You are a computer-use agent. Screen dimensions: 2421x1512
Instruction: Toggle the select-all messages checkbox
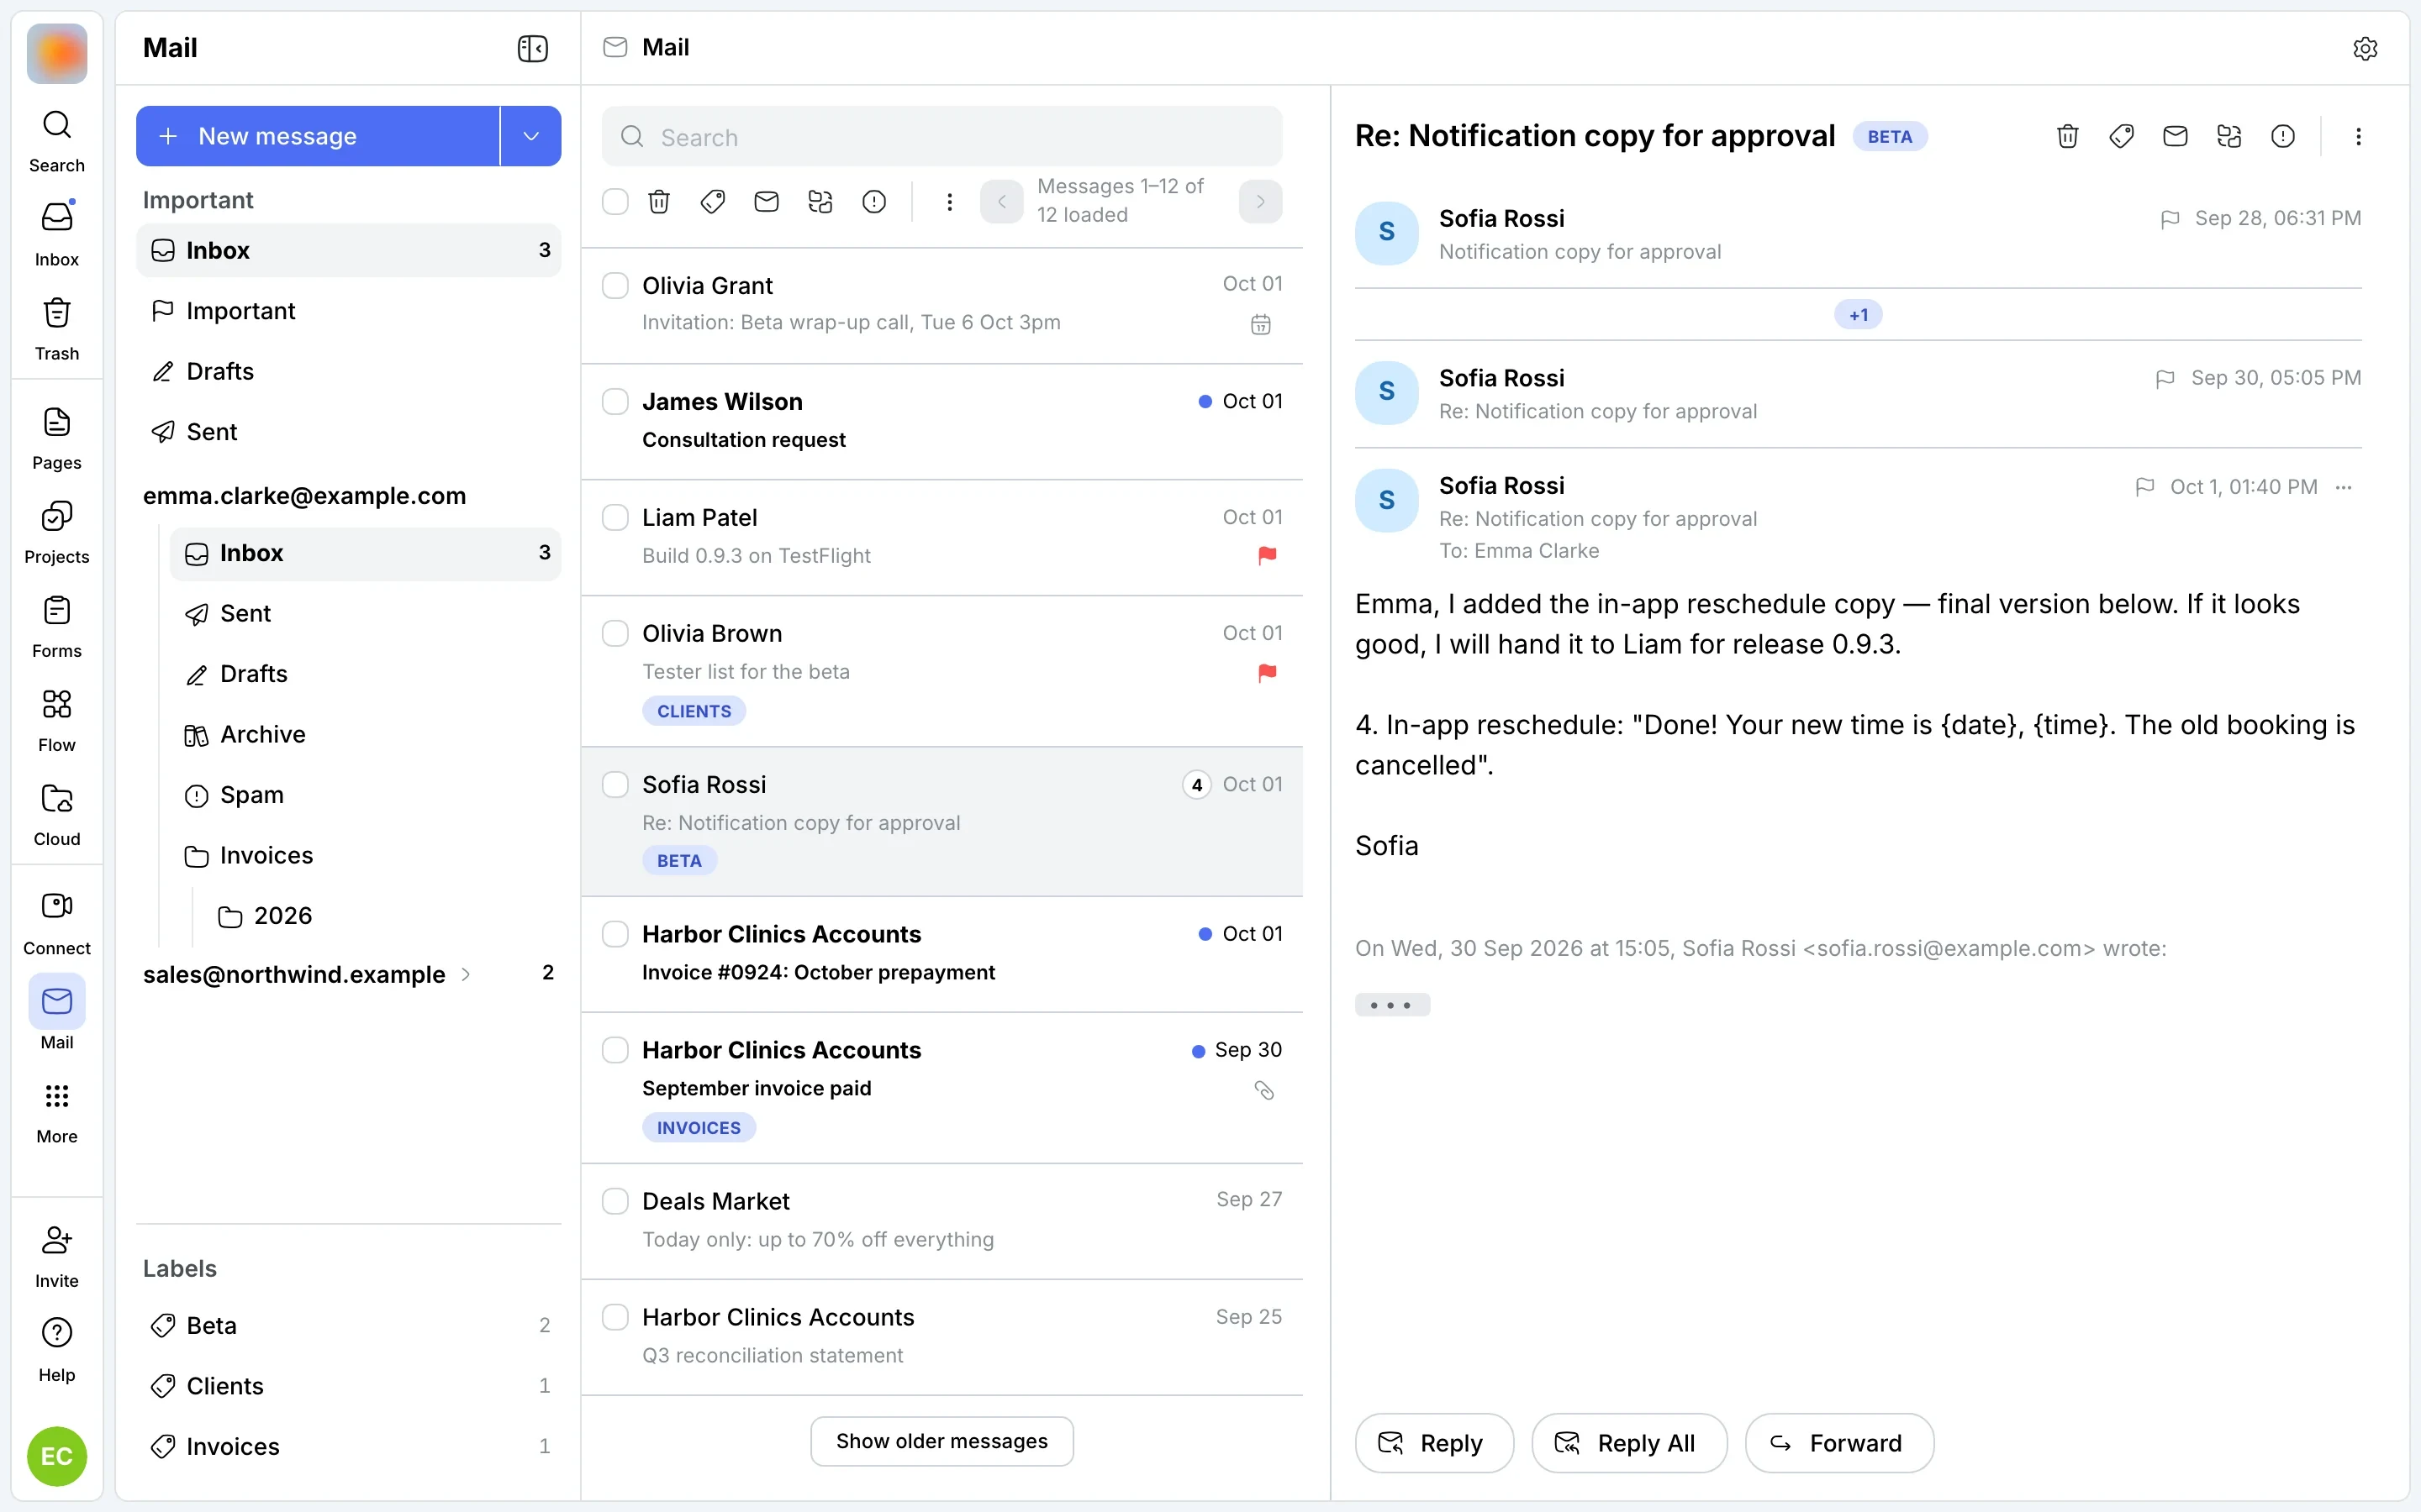[x=615, y=202]
